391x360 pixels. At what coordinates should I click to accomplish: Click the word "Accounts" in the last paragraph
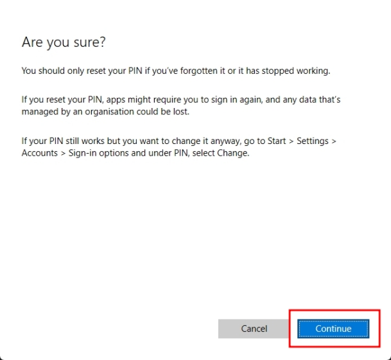(x=40, y=154)
